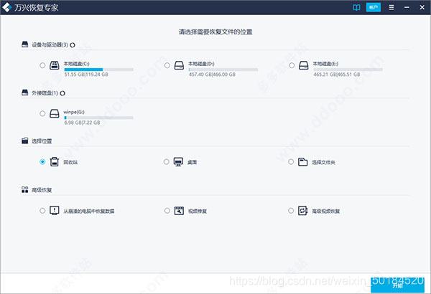Click the 选择文件夹 label
This screenshot has height=294, width=431.
(323, 163)
